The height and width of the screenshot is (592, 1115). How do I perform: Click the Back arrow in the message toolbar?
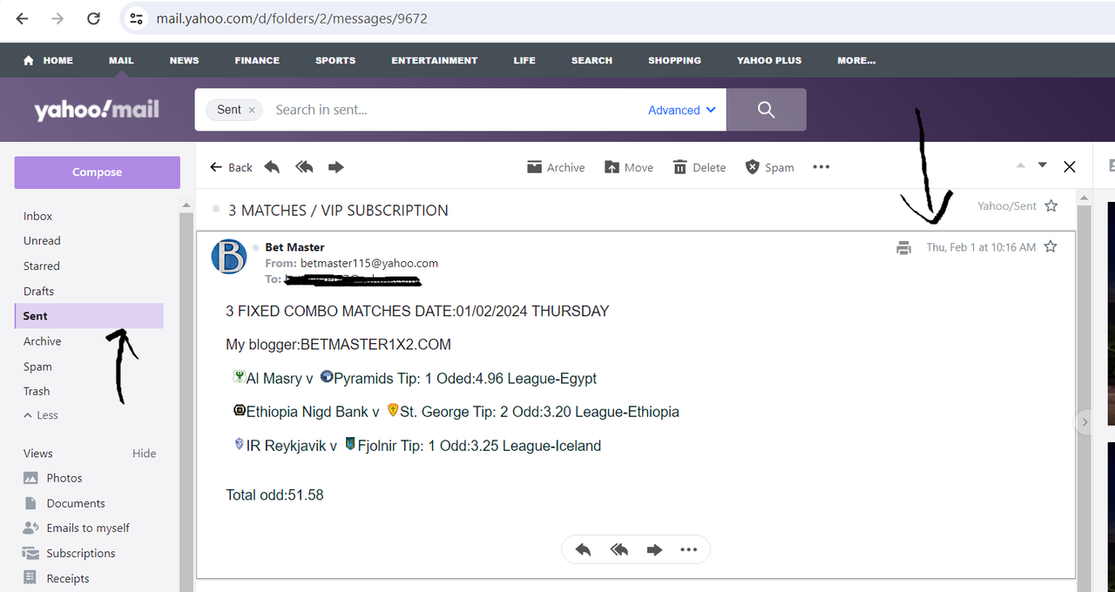coord(231,167)
